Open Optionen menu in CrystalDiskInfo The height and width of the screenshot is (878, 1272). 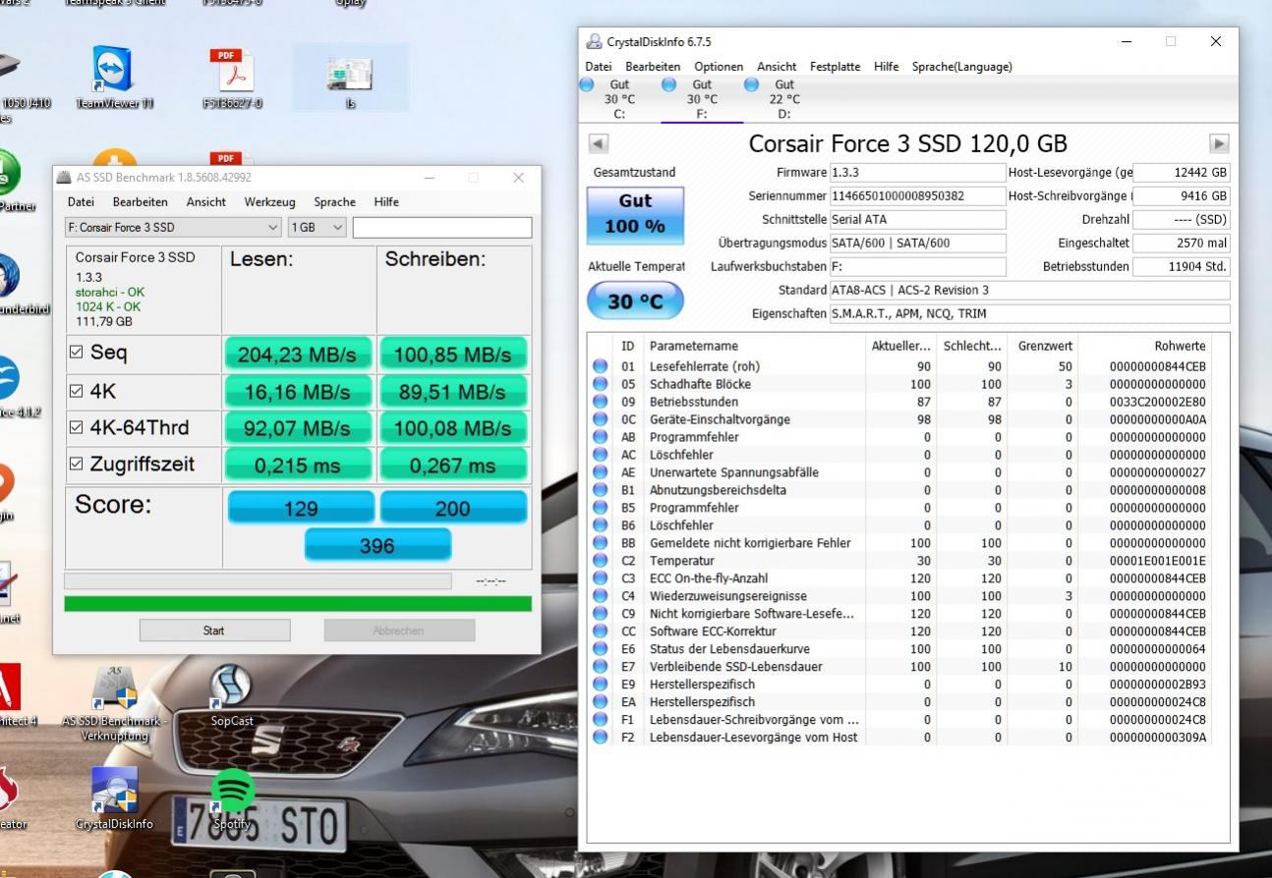719,67
